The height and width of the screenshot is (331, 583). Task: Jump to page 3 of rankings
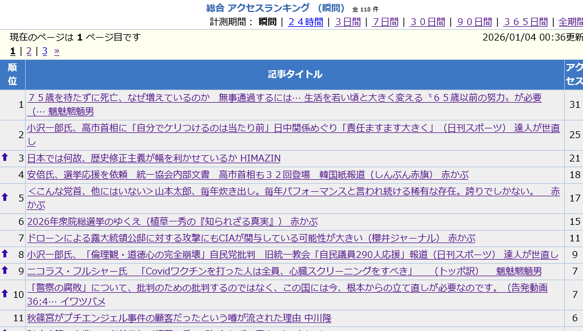[45, 51]
